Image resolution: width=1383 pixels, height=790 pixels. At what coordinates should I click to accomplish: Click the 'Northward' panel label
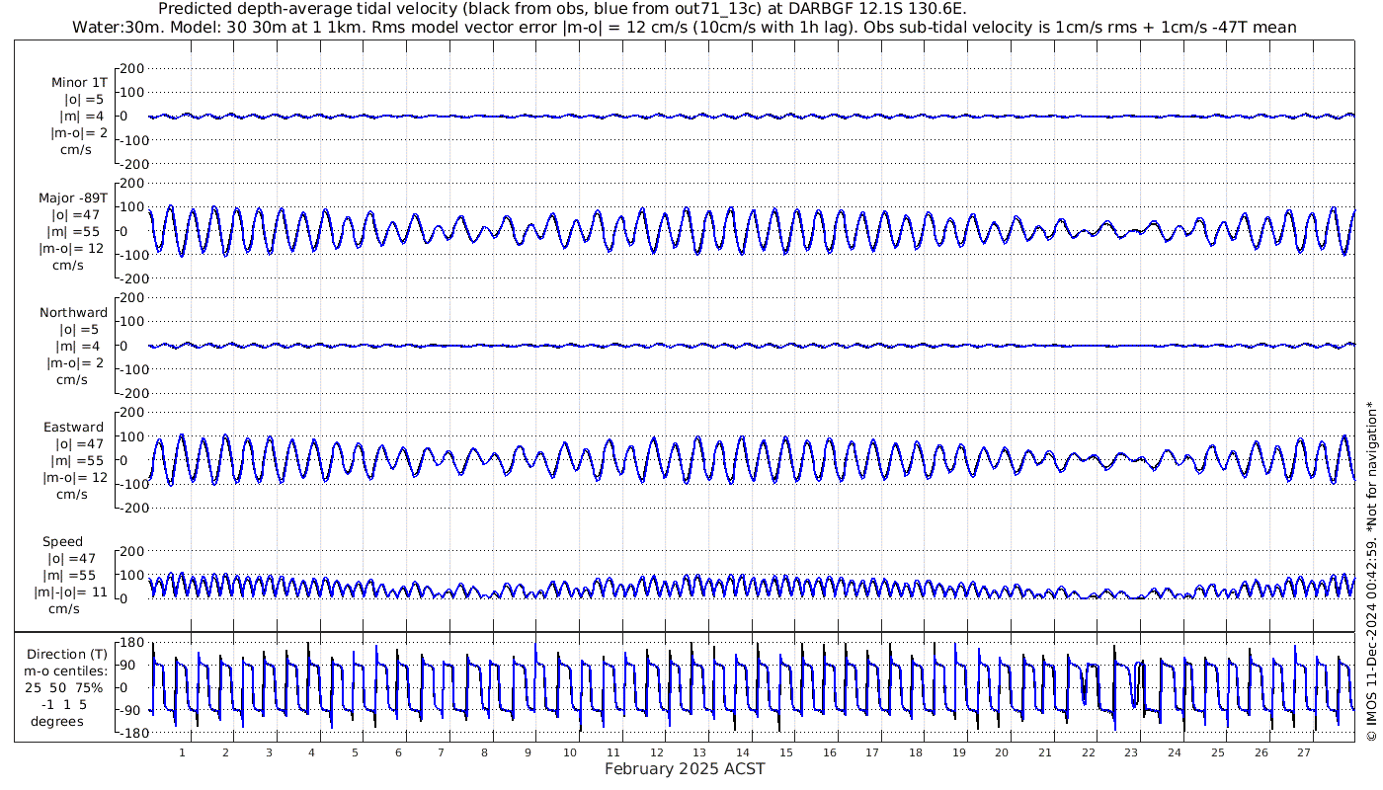[74, 313]
